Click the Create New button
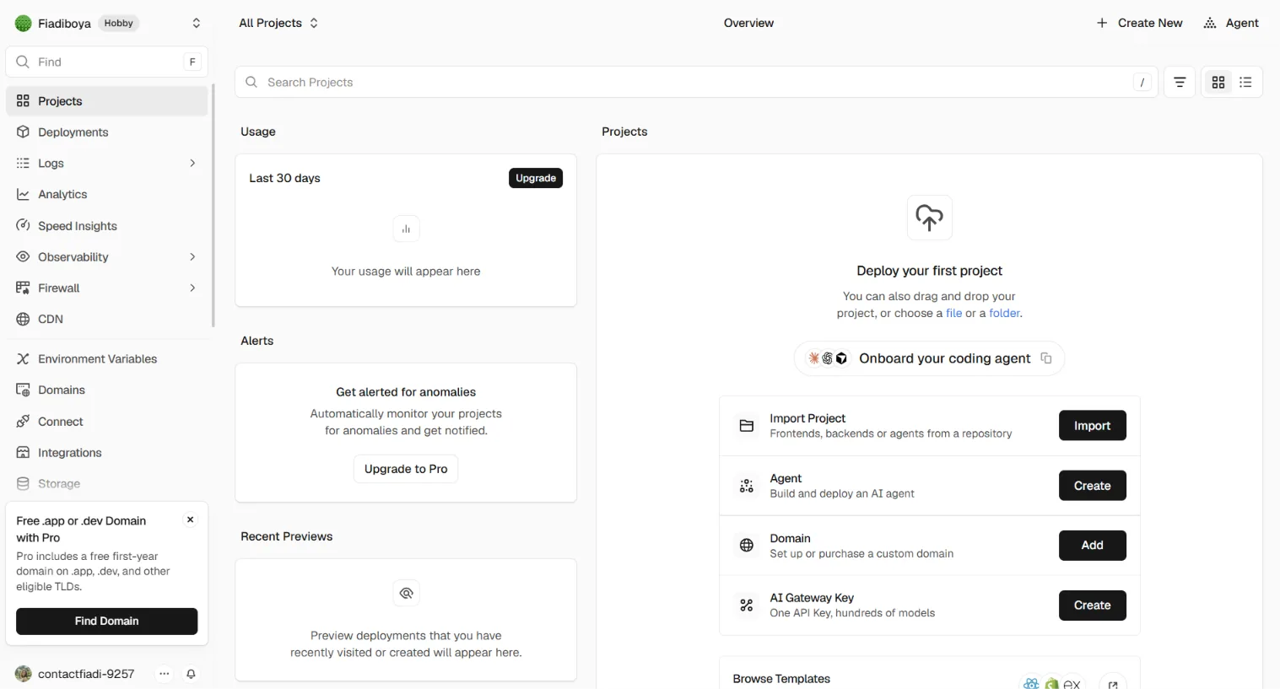This screenshot has width=1280, height=689. (x=1139, y=24)
